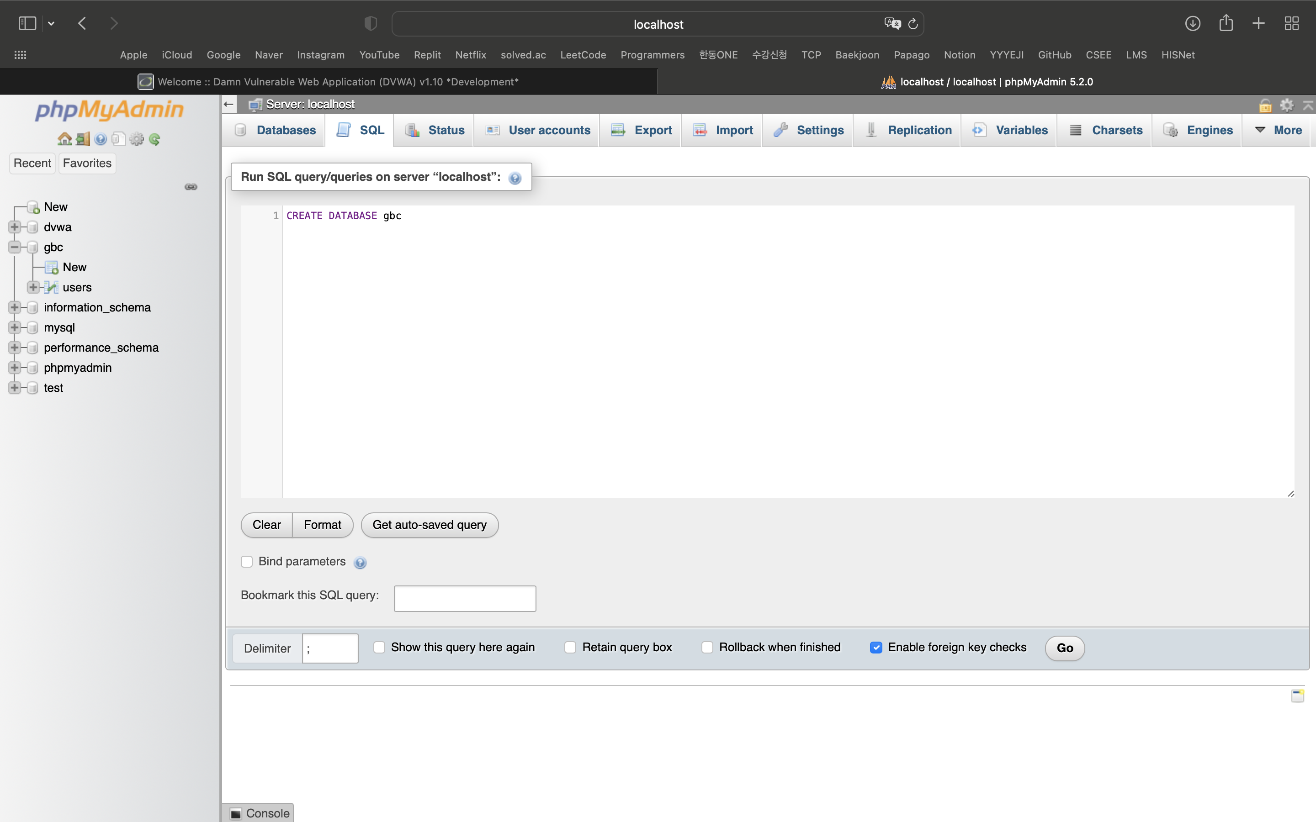Check Show this query here again
The image size is (1316, 822).
click(379, 648)
